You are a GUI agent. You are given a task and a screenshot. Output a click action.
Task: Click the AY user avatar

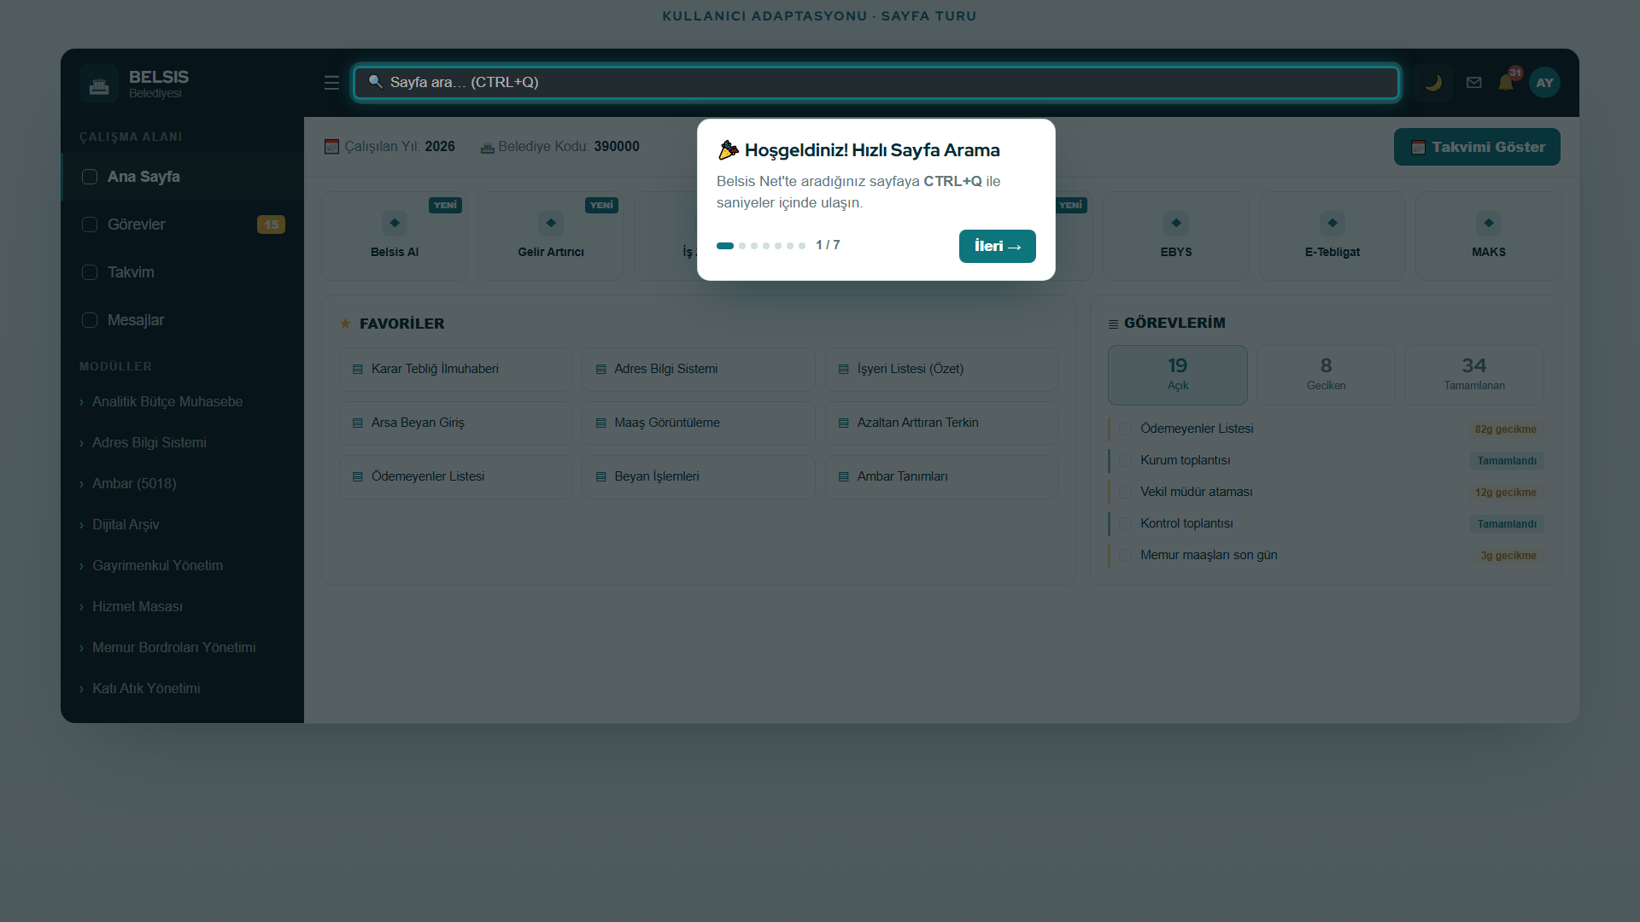click(1544, 83)
